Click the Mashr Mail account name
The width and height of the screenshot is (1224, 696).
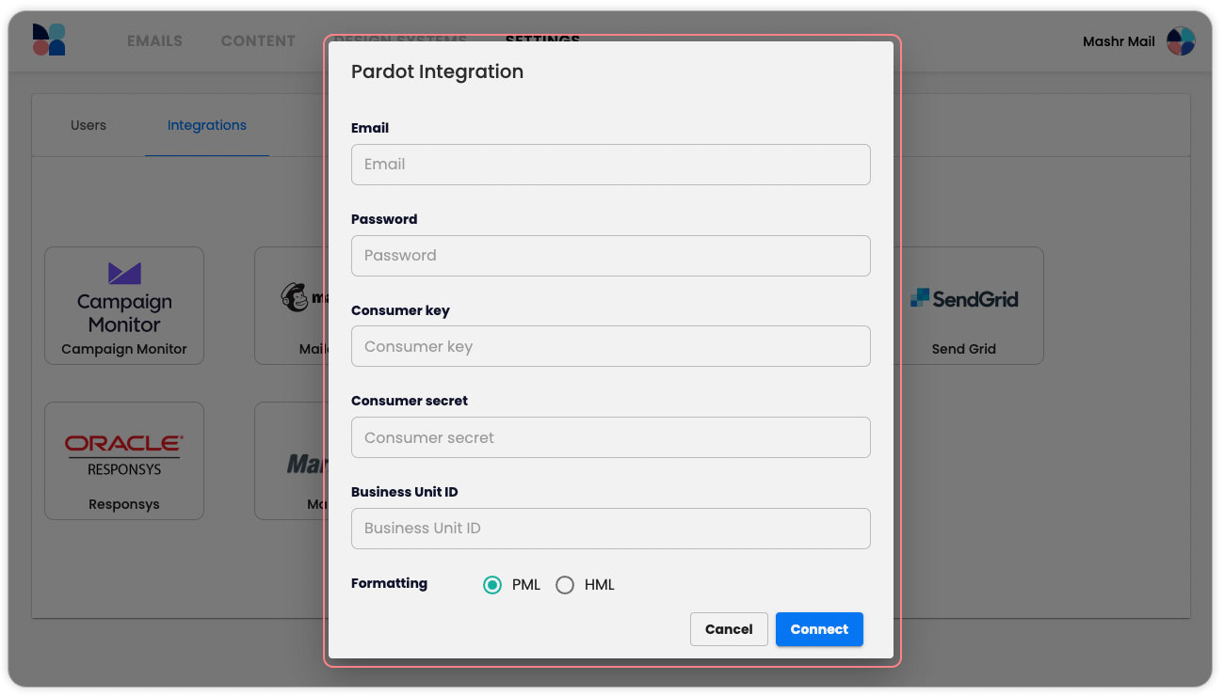click(x=1119, y=41)
